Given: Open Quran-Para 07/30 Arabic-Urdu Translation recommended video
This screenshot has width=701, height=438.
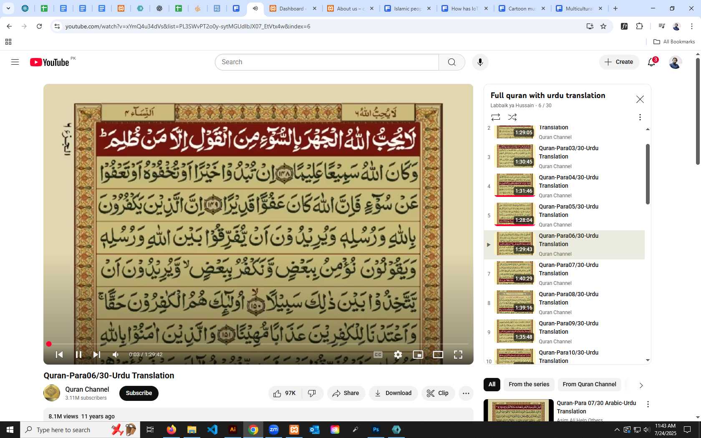Looking at the screenshot, I should pos(596,407).
